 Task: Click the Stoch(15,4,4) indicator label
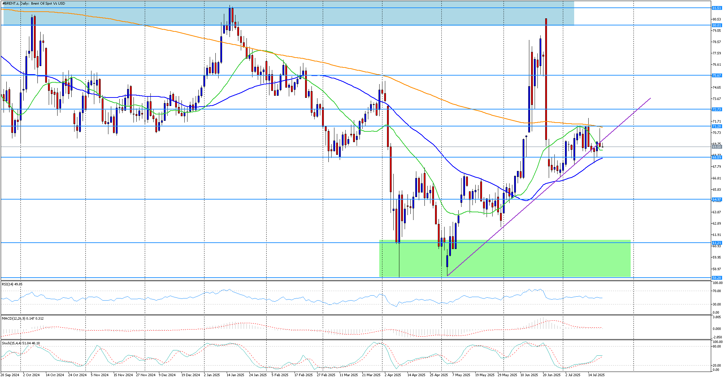point(21,343)
